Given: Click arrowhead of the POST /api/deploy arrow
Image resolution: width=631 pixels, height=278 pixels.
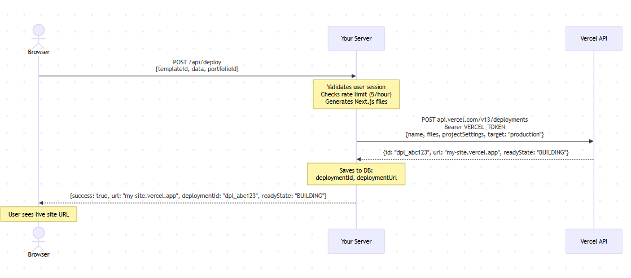Looking at the screenshot, I should [354, 76].
